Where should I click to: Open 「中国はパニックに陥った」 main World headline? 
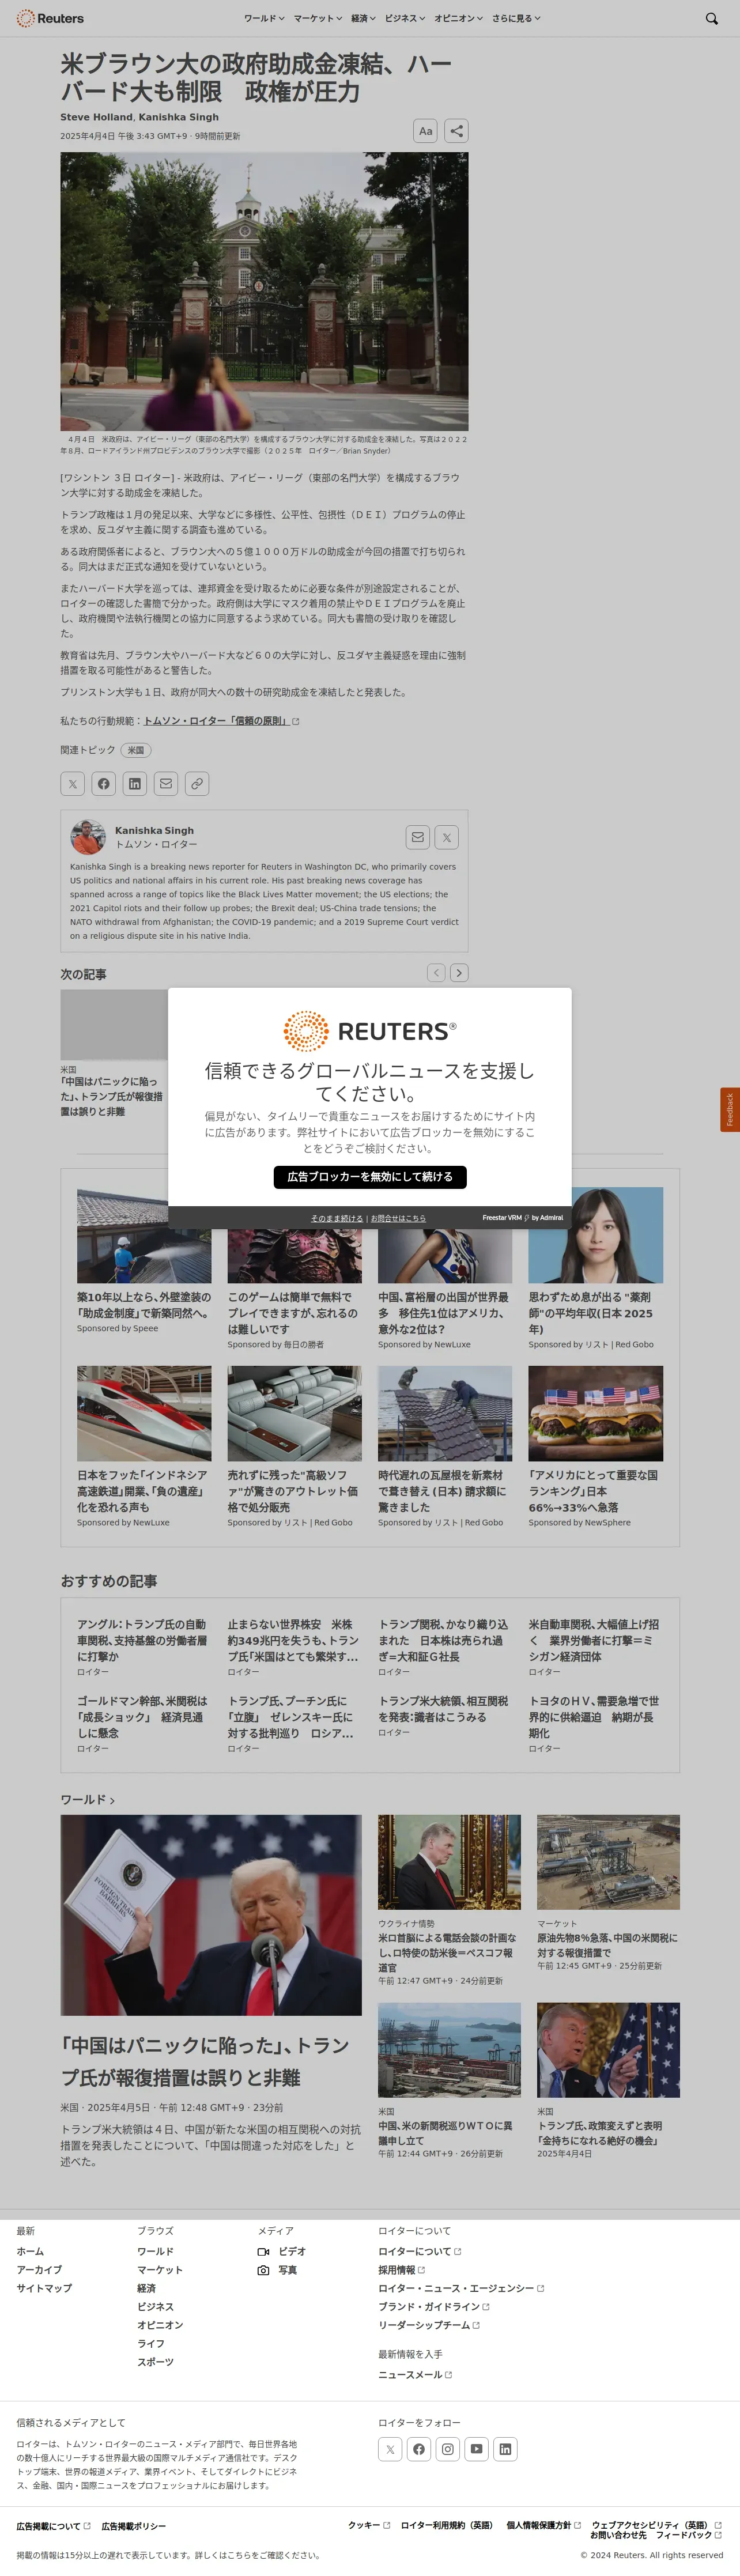point(205,2061)
